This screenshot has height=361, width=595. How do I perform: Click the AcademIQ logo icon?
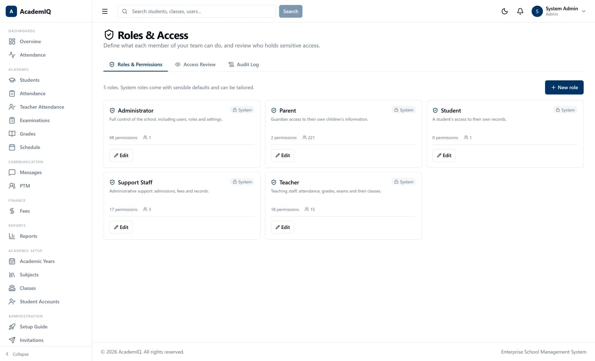pos(11,11)
